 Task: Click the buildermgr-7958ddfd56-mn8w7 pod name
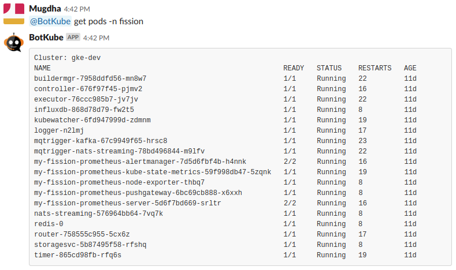click(x=90, y=78)
